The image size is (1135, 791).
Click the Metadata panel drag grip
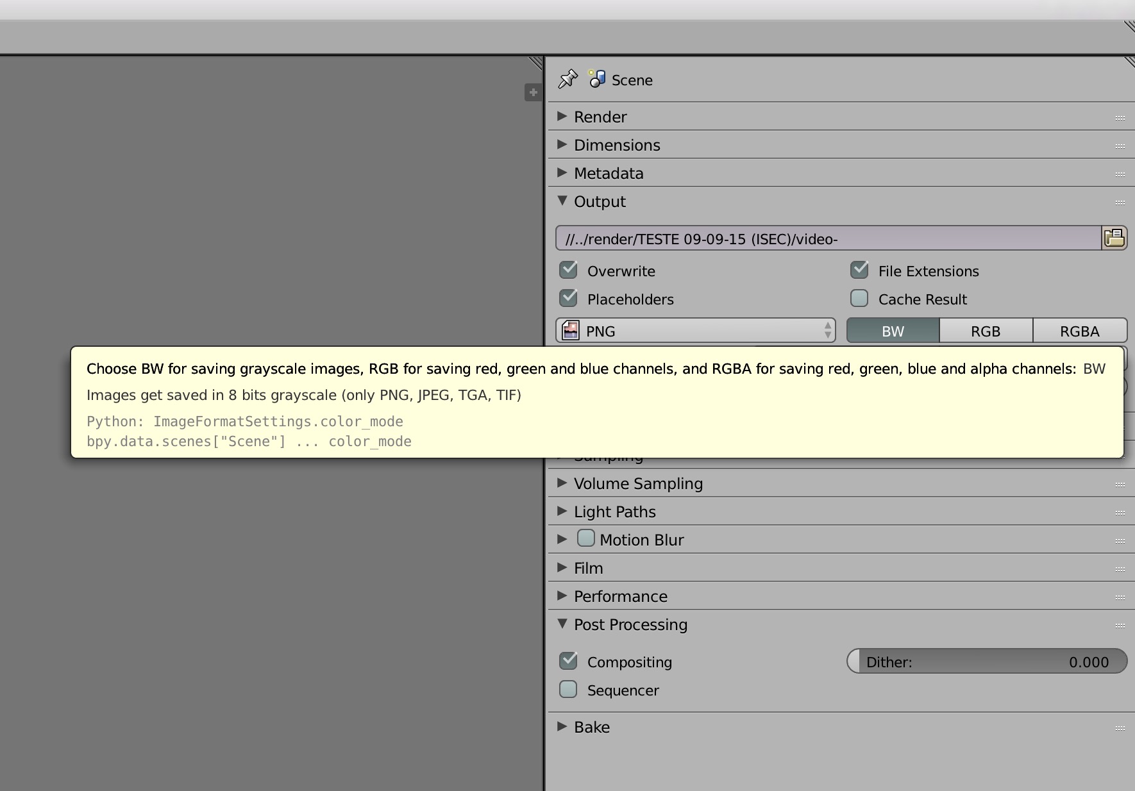point(1120,174)
